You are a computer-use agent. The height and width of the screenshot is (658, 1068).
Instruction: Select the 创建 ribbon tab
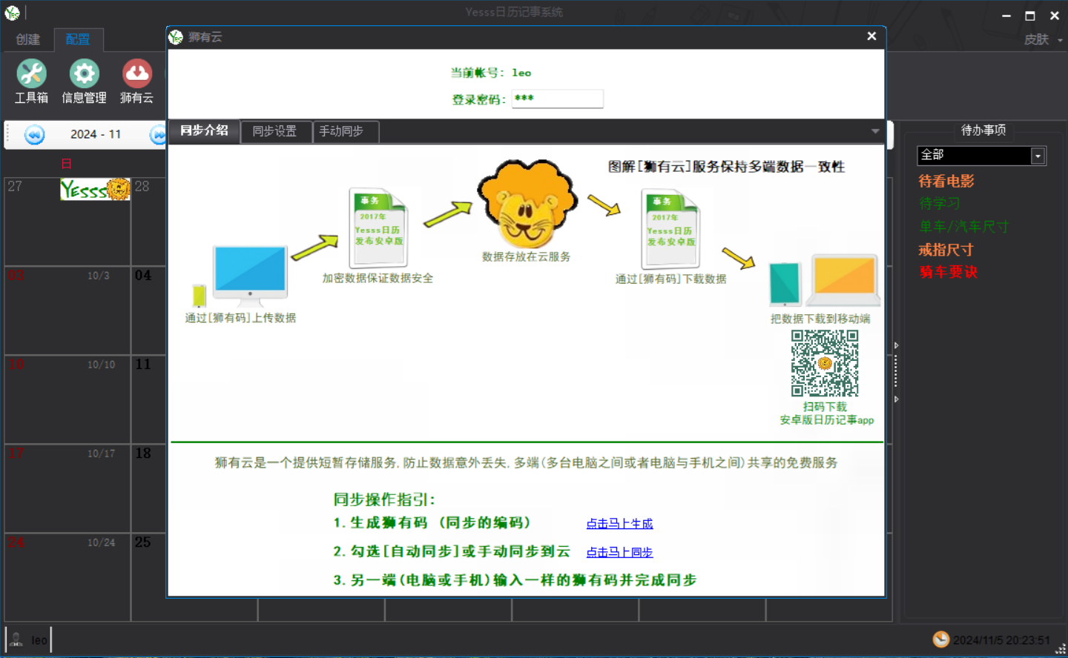28,39
